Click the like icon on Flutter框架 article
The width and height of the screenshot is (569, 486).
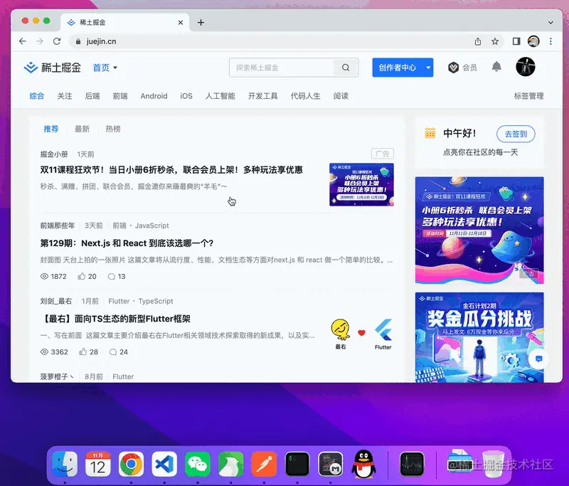tap(83, 352)
